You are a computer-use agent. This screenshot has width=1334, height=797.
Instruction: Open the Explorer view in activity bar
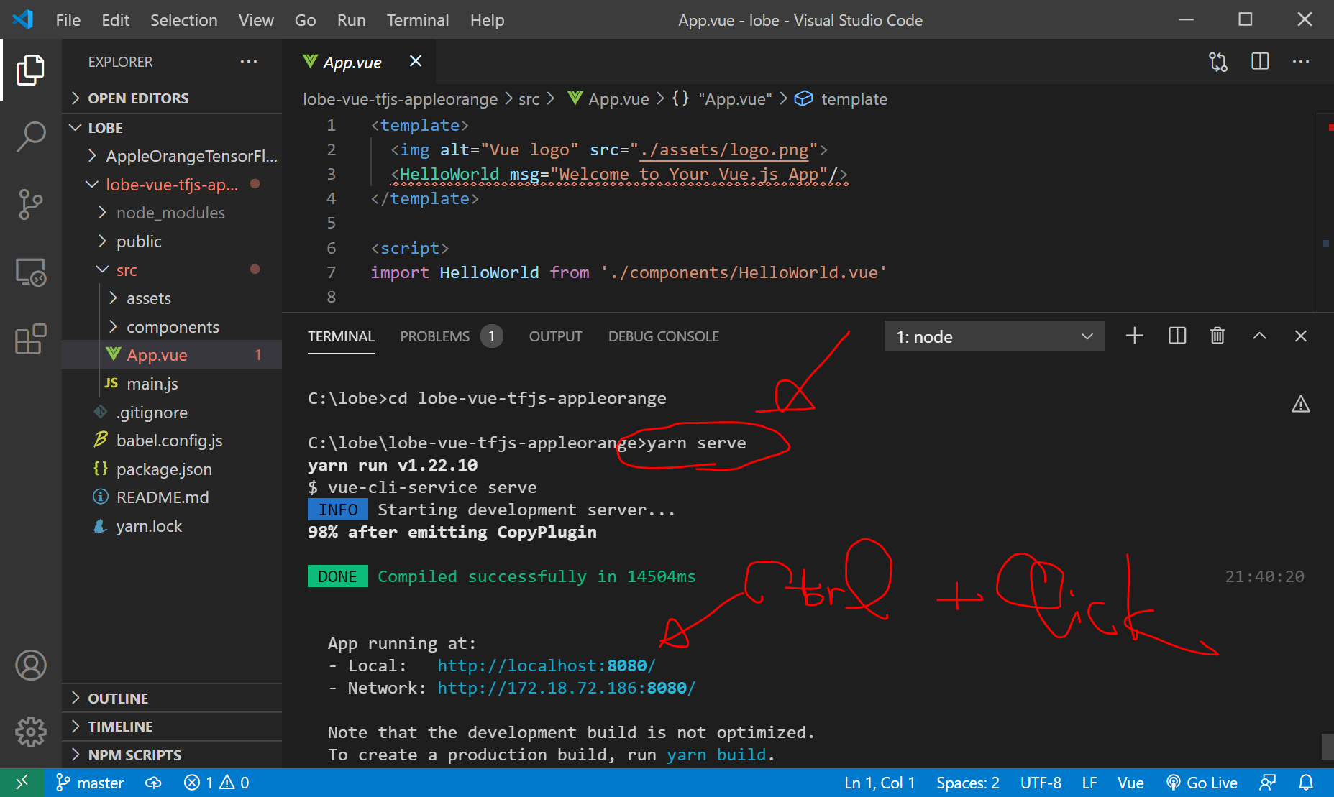click(30, 70)
